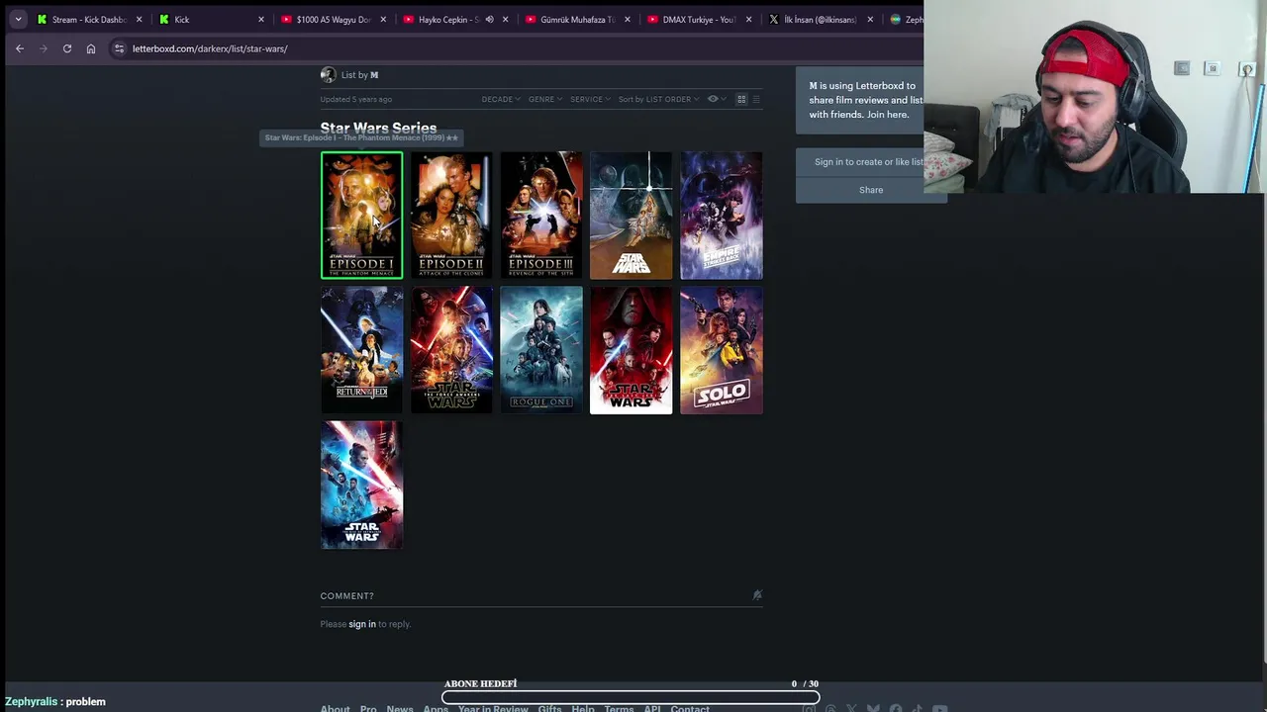1267x712 pixels.
Task: Open the eye visibility filter menu
Action: coord(717,99)
